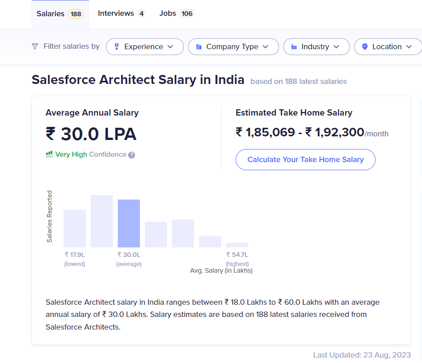Viewport: 422px width, 363px height.
Task: Click the green confidence chart icon
Action: point(49,154)
